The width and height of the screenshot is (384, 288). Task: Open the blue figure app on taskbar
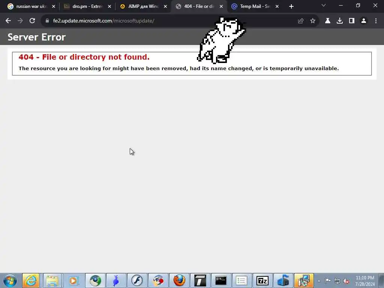pyautogui.click(x=116, y=280)
